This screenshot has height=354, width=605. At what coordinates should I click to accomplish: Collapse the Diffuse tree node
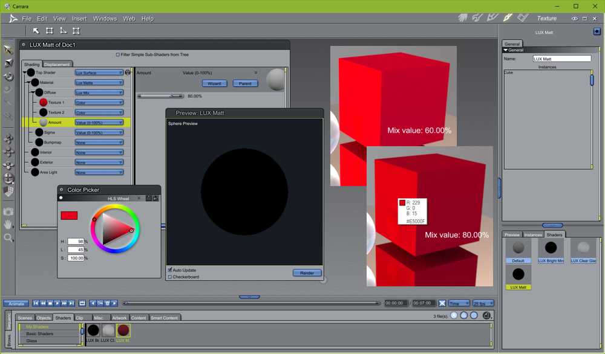coord(33,92)
